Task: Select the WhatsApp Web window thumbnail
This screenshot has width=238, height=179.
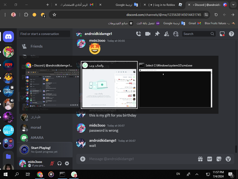Action: click(109, 85)
